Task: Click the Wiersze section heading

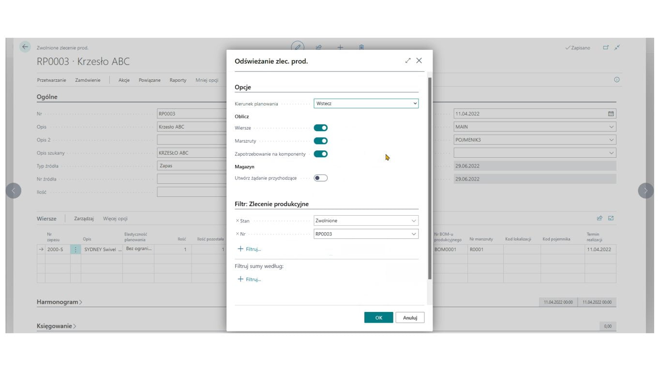Action: 46,219
